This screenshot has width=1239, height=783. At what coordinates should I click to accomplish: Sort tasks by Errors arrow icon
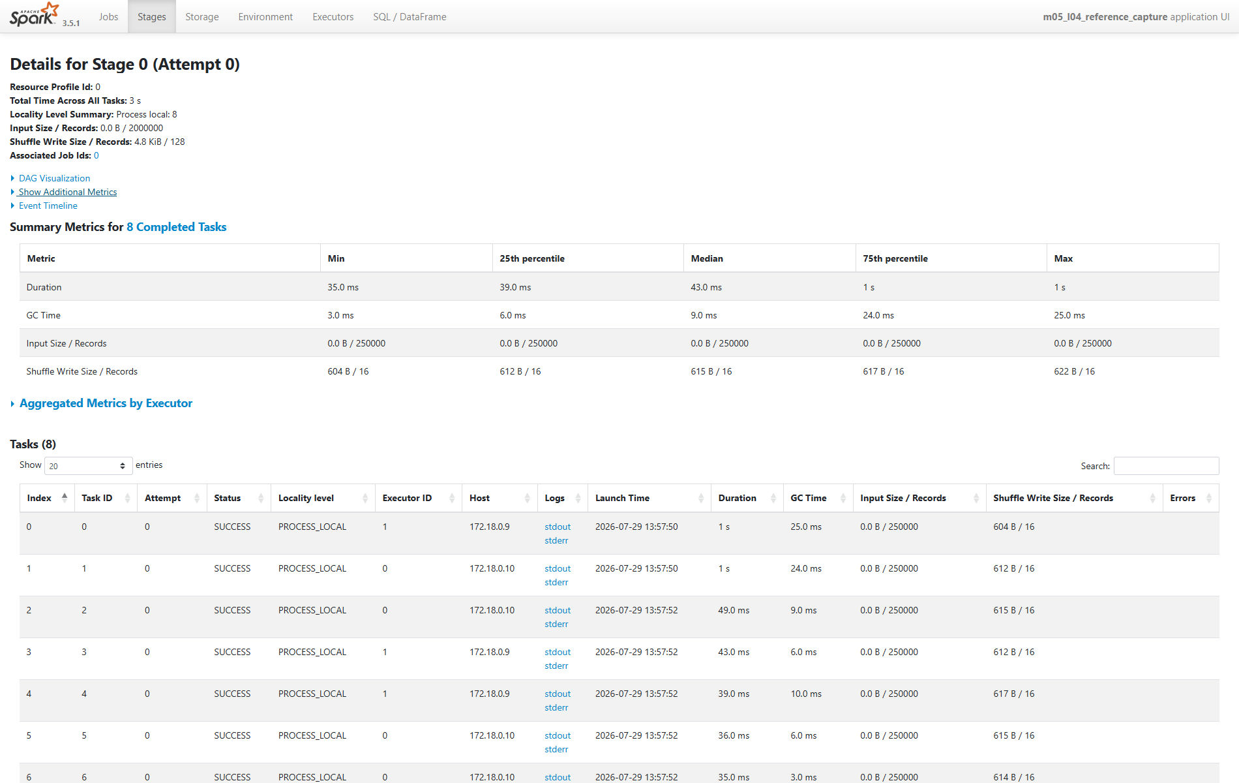click(x=1209, y=499)
